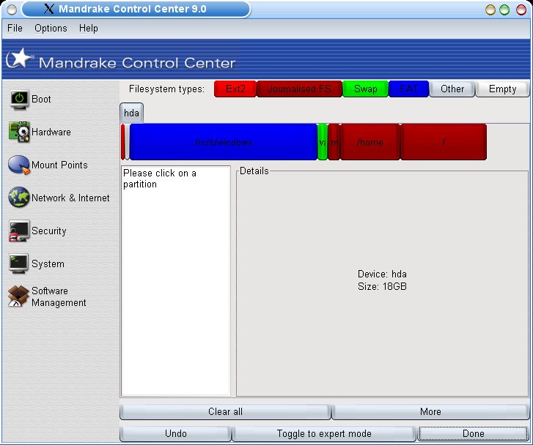The width and height of the screenshot is (533, 445).
Task: Open the System terminal icon
Action: (19, 263)
